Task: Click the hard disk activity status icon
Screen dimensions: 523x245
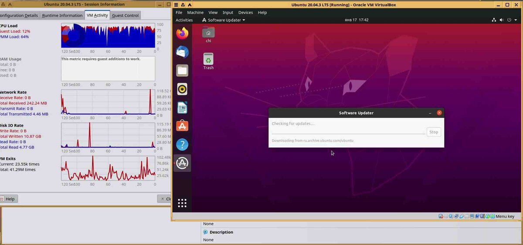Action: 441,216
